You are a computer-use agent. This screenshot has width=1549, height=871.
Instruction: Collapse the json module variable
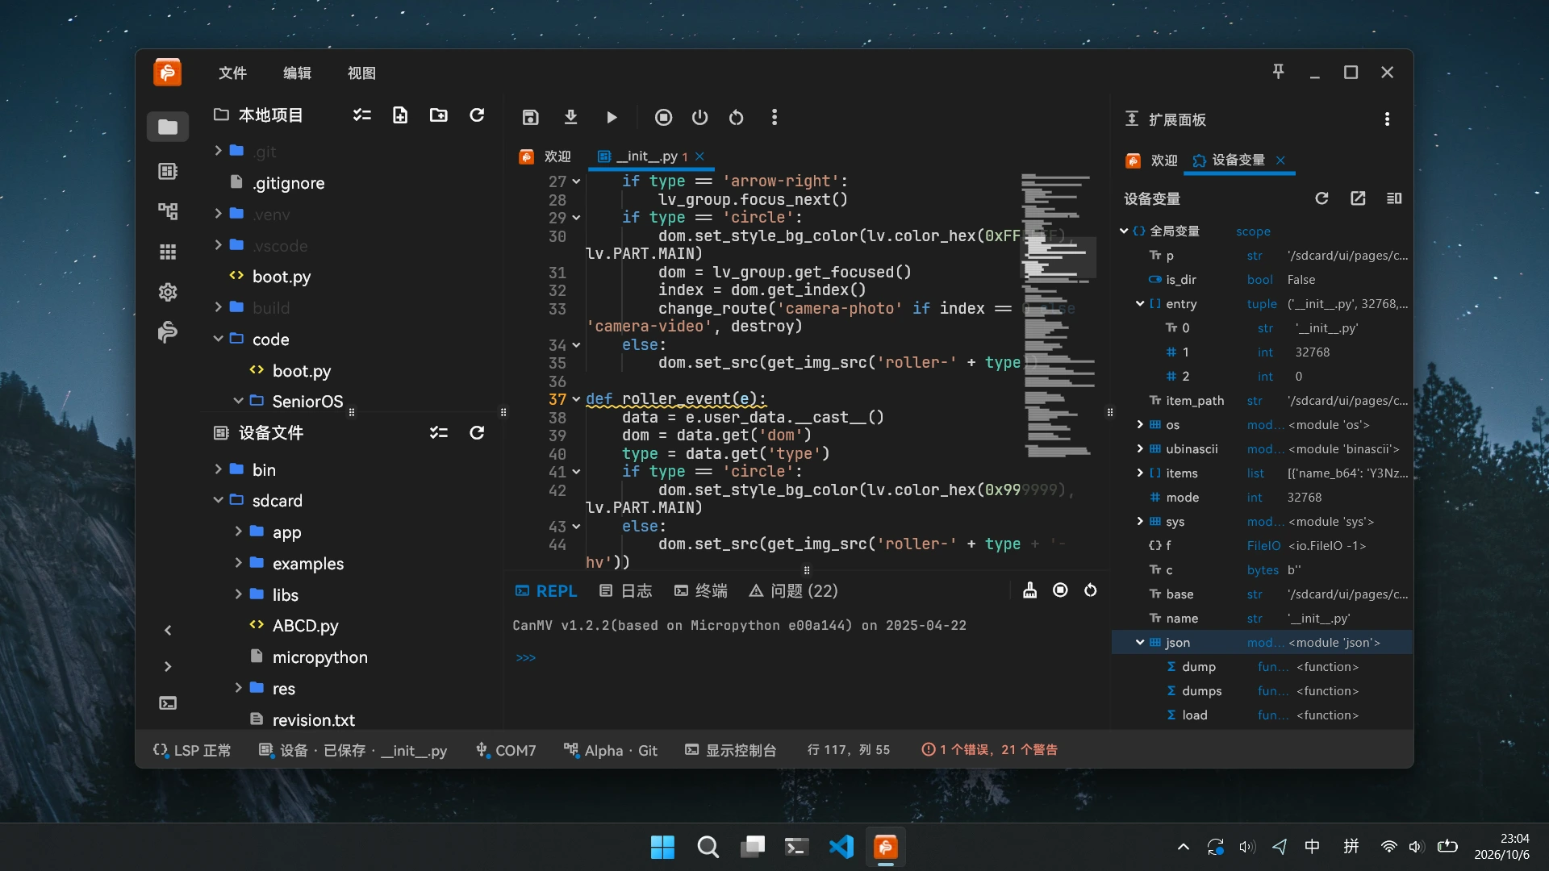1140,643
